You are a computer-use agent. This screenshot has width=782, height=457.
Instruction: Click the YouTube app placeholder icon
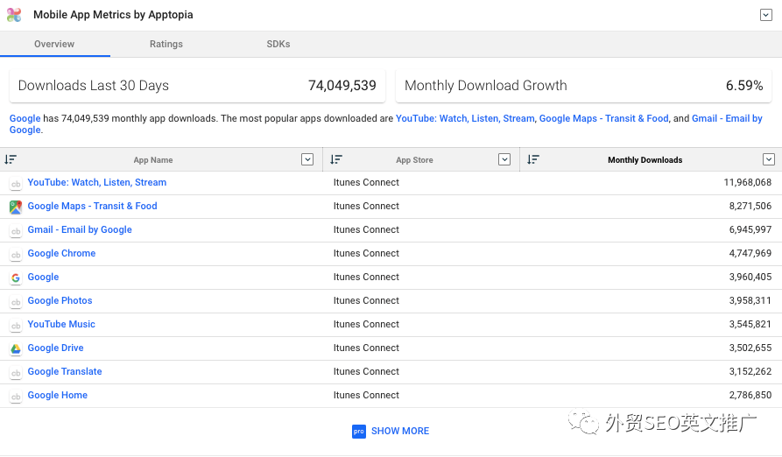[x=16, y=183]
